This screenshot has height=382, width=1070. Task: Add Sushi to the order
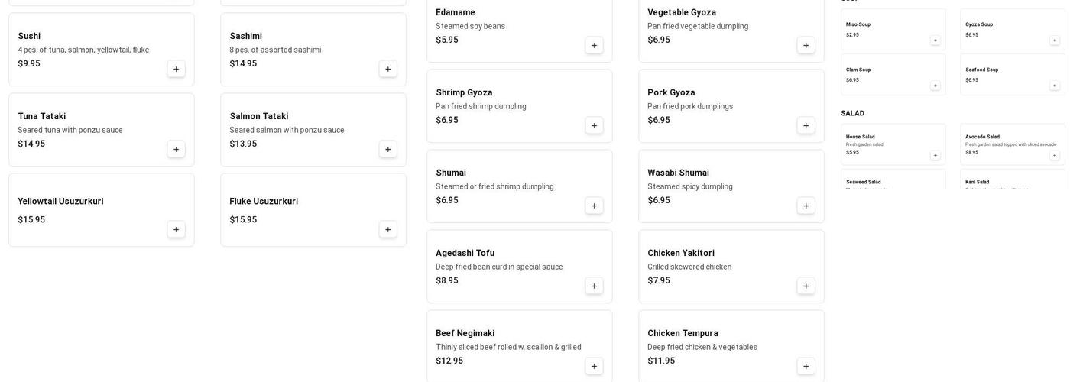(x=176, y=69)
